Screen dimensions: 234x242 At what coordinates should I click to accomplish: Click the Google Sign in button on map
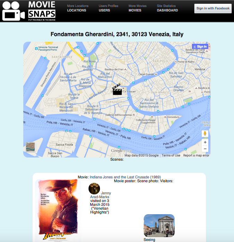click(200, 47)
